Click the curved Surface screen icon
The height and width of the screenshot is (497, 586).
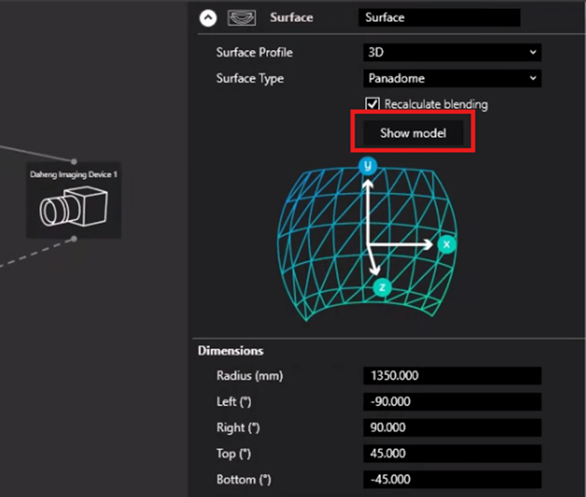click(x=241, y=18)
